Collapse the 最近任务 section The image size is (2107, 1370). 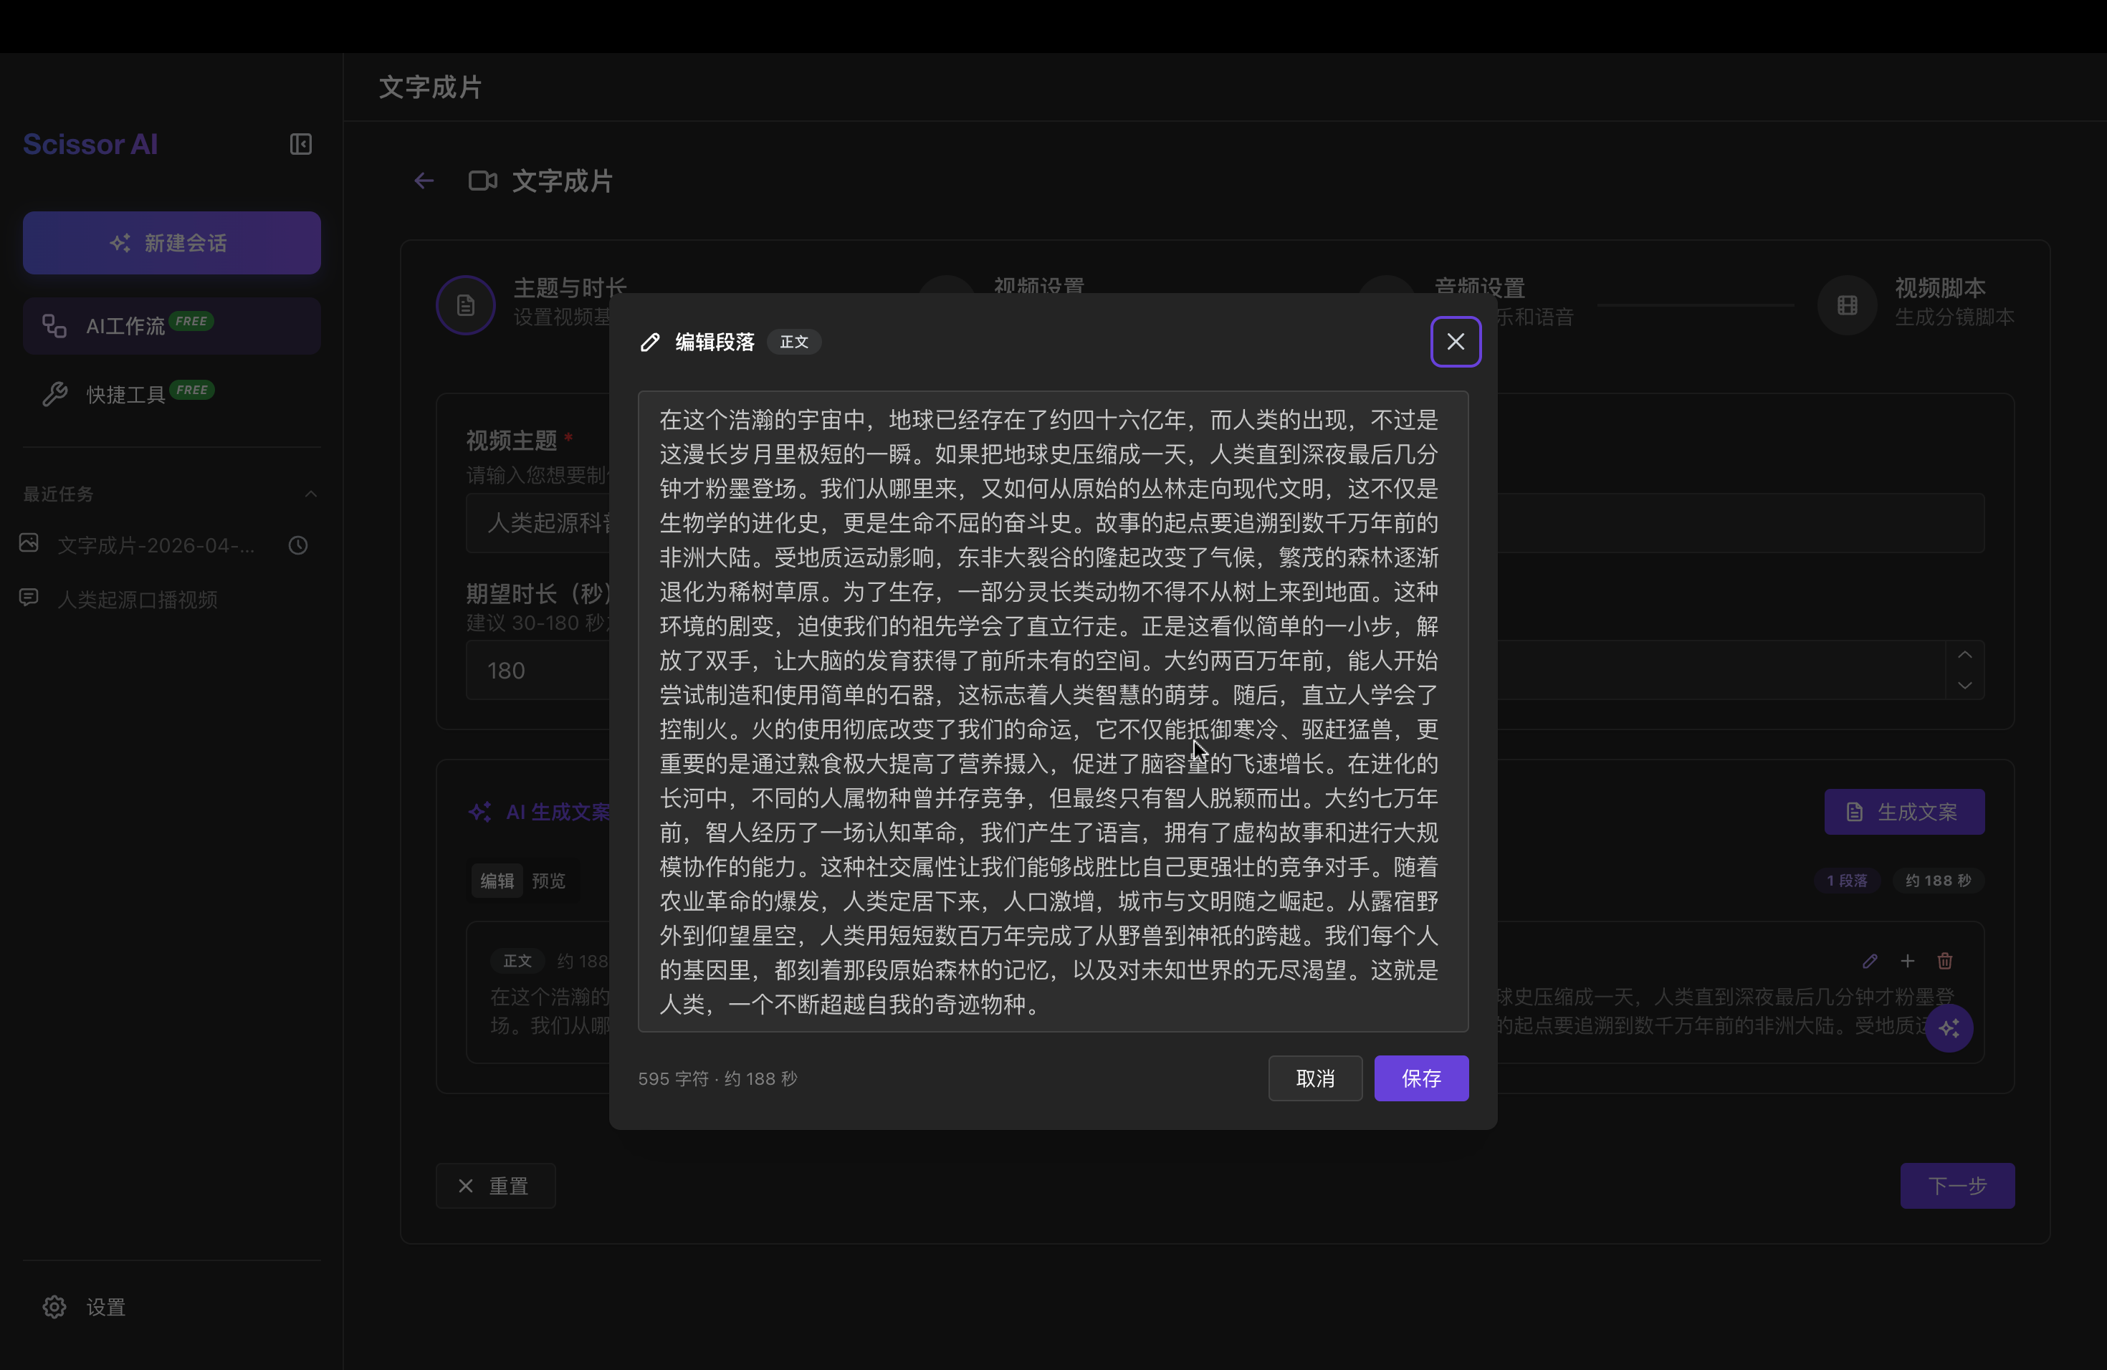(311, 494)
